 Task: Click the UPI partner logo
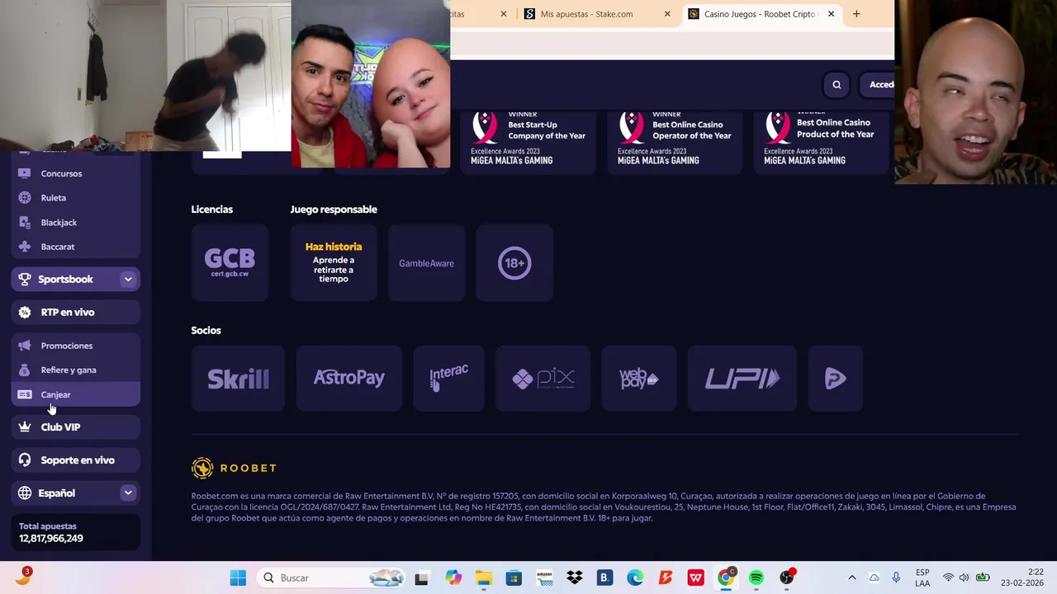click(742, 379)
